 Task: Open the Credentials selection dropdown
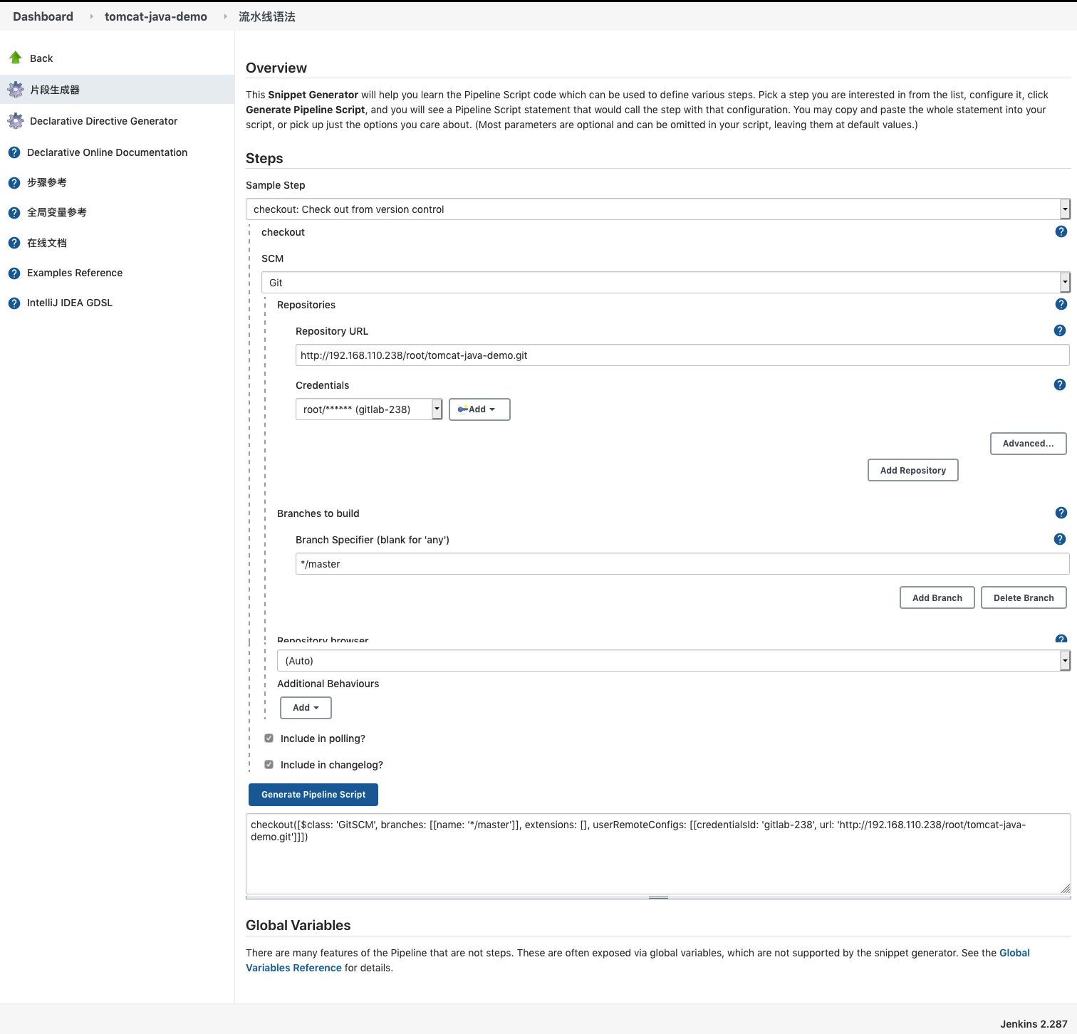368,409
